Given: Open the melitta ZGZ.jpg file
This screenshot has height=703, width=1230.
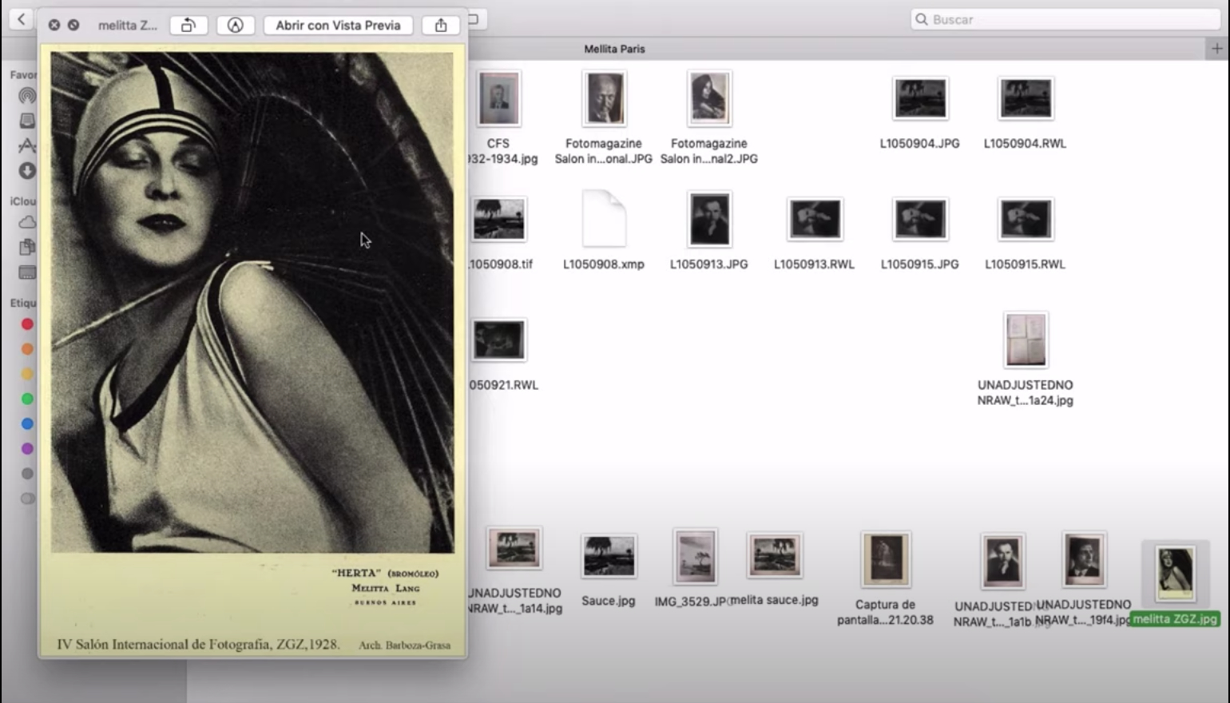Looking at the screenshot, I should pyautogui.click(x=1175, y=571).
